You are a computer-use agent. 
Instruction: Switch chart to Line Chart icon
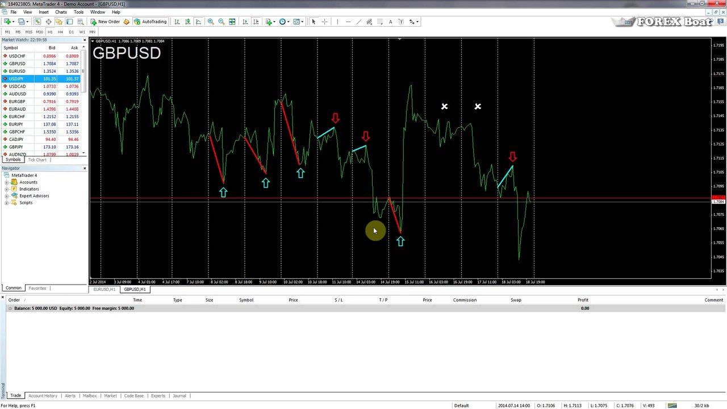[x=198, y=22]
